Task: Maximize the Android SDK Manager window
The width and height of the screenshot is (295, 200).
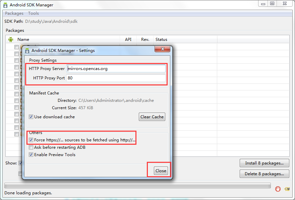Action: pyautogui.click(x=272, y=4)
